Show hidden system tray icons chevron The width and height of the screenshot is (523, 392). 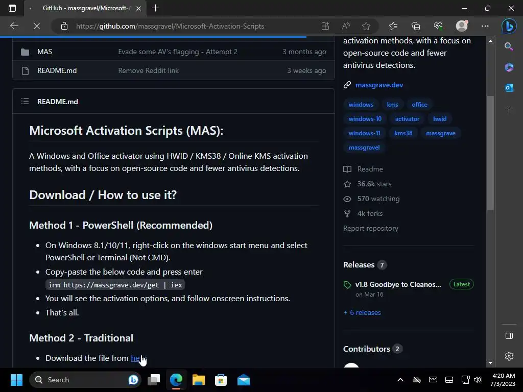pyautogui.click(x=400, y=380)
